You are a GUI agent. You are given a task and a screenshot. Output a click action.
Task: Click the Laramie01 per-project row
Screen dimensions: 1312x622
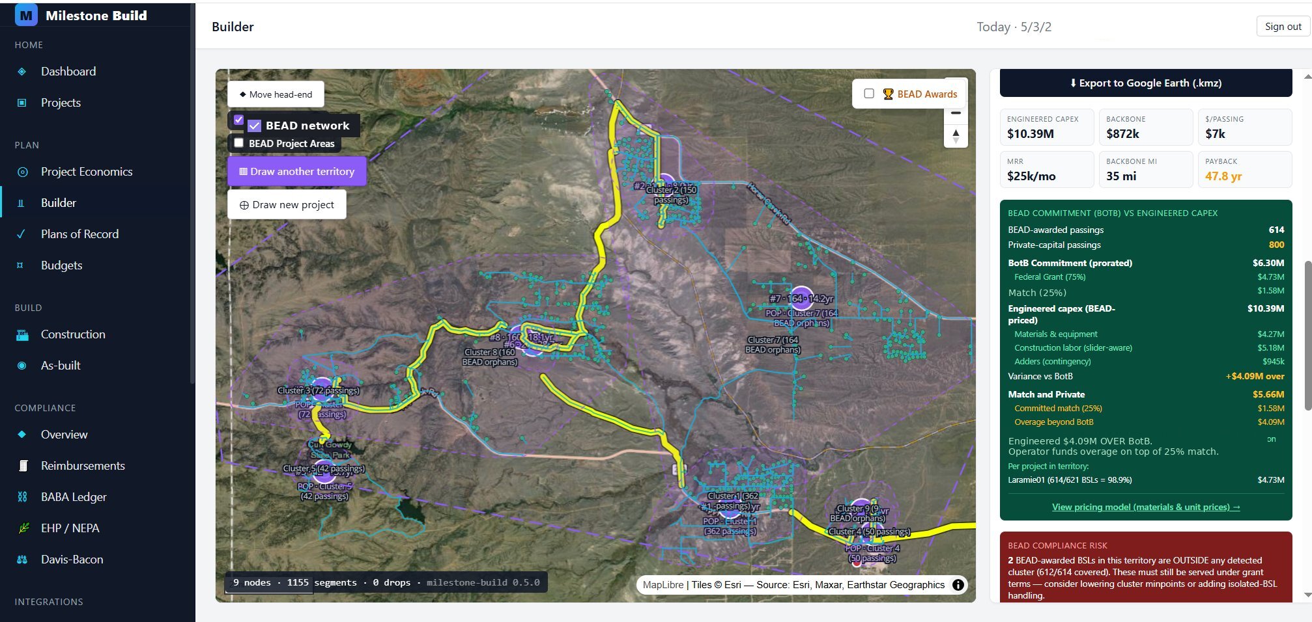point(1146,480)
